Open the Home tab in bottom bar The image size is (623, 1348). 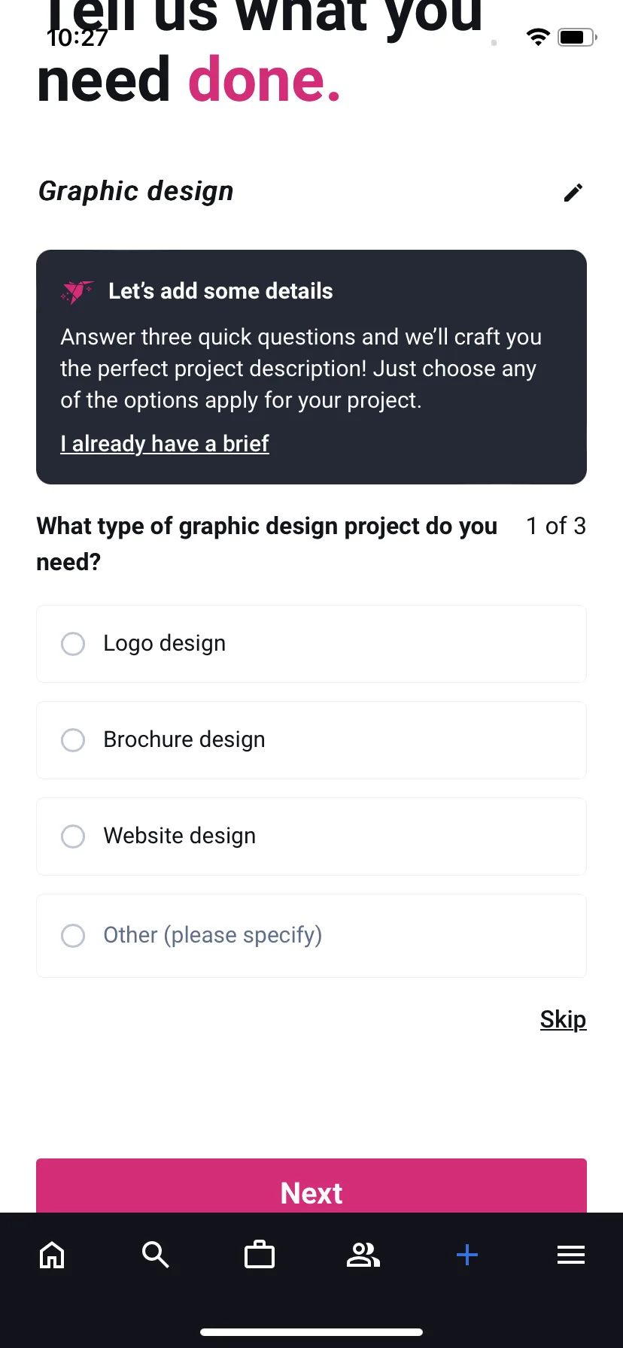(x=52, y=1255)
